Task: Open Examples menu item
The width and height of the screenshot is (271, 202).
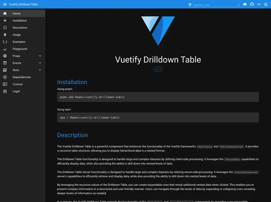Action: (22, 42)
